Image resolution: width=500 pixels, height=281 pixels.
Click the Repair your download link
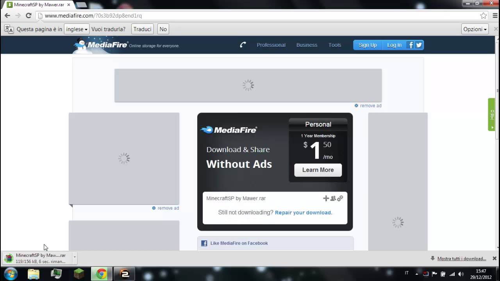pyautogui.click(x=303, y=213)
